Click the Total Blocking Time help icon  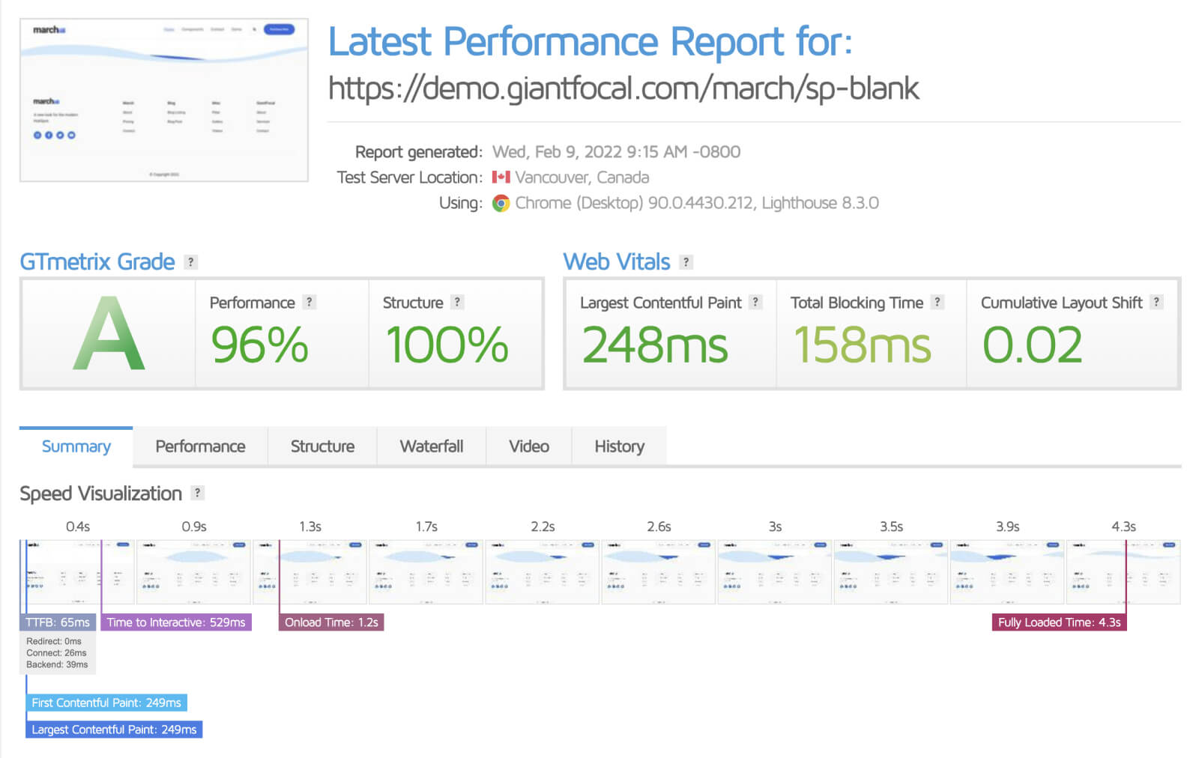coord(937,302)
